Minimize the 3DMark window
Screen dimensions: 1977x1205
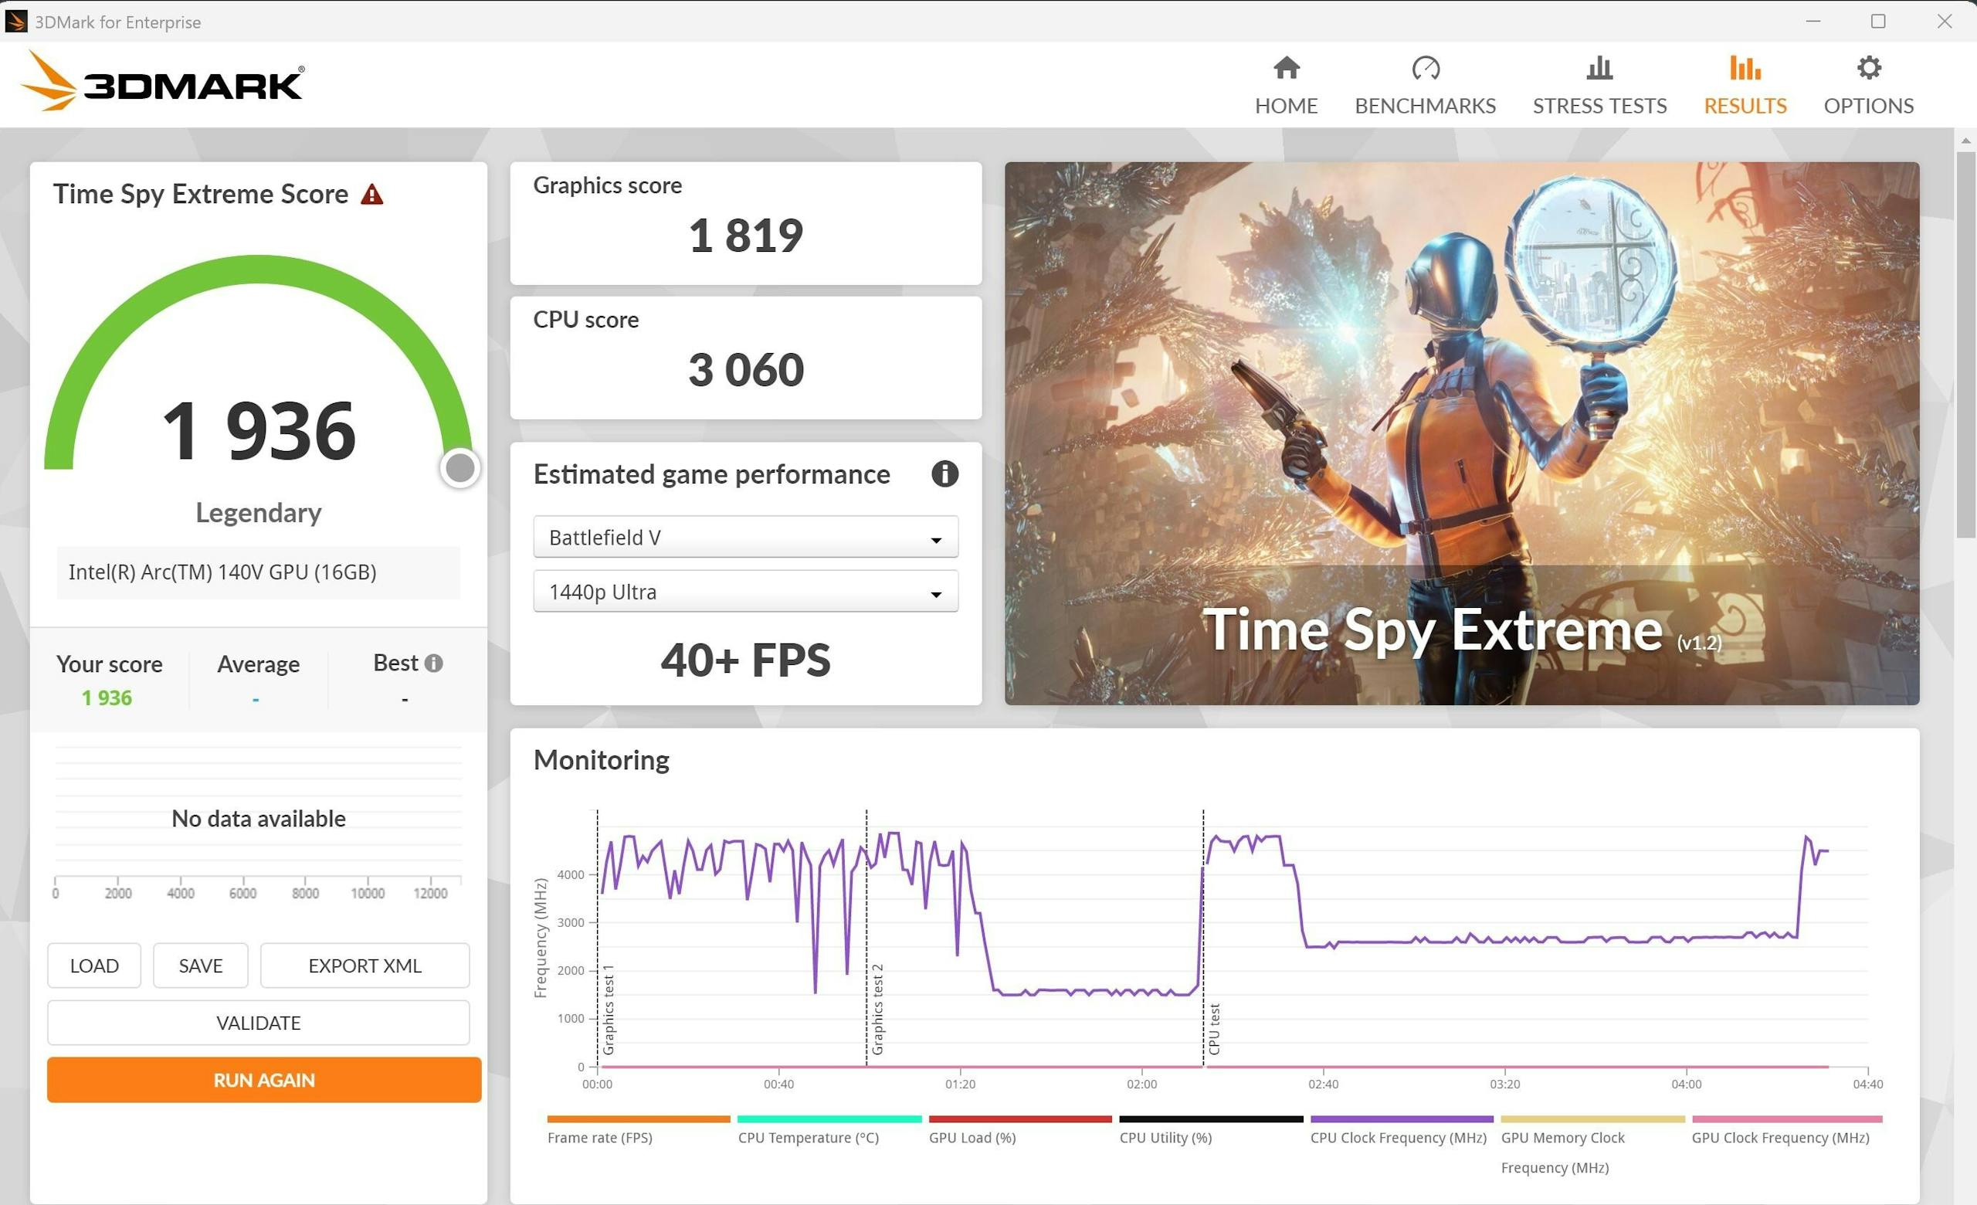click(1813, 22)
